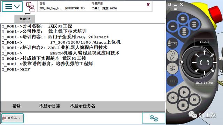Select log line 培训内容2 ABB工业机器人

point(55,48)
